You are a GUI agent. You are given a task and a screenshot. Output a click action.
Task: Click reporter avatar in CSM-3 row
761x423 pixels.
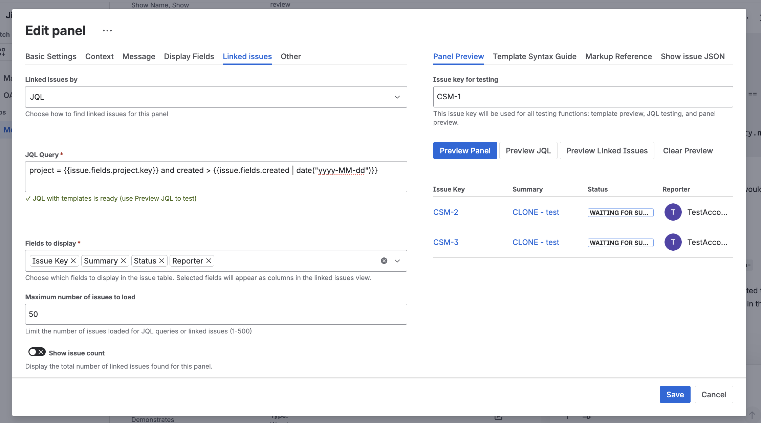[x=673, y=242]
